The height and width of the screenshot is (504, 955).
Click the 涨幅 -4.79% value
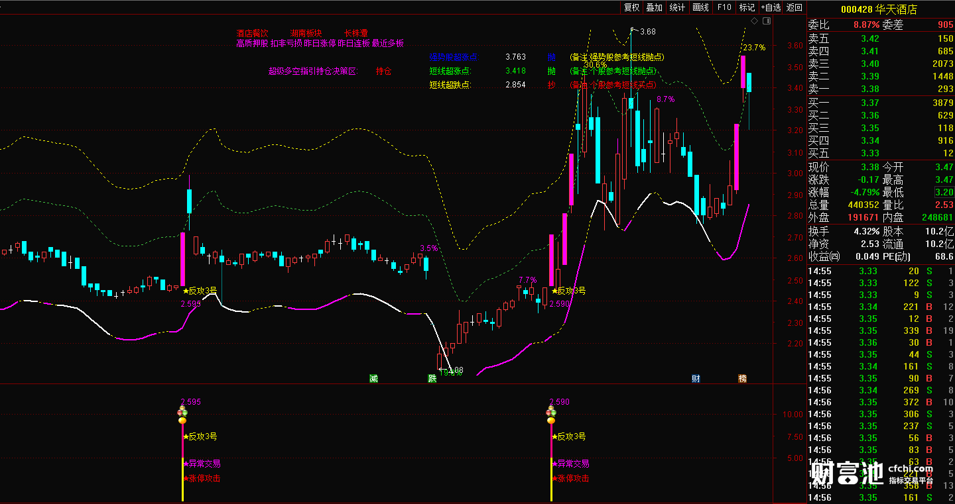click(863, 192)
